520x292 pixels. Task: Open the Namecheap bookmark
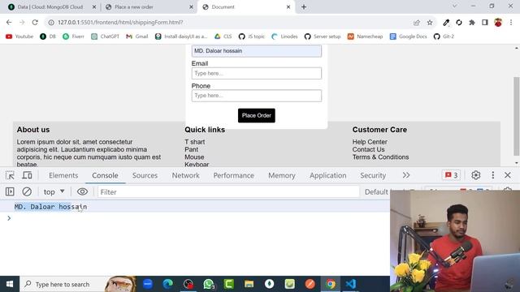(x=365, y=36)
